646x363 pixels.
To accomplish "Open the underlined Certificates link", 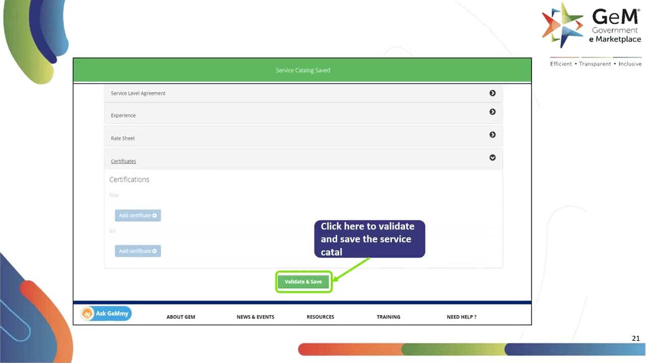I will tap(123, 161).
